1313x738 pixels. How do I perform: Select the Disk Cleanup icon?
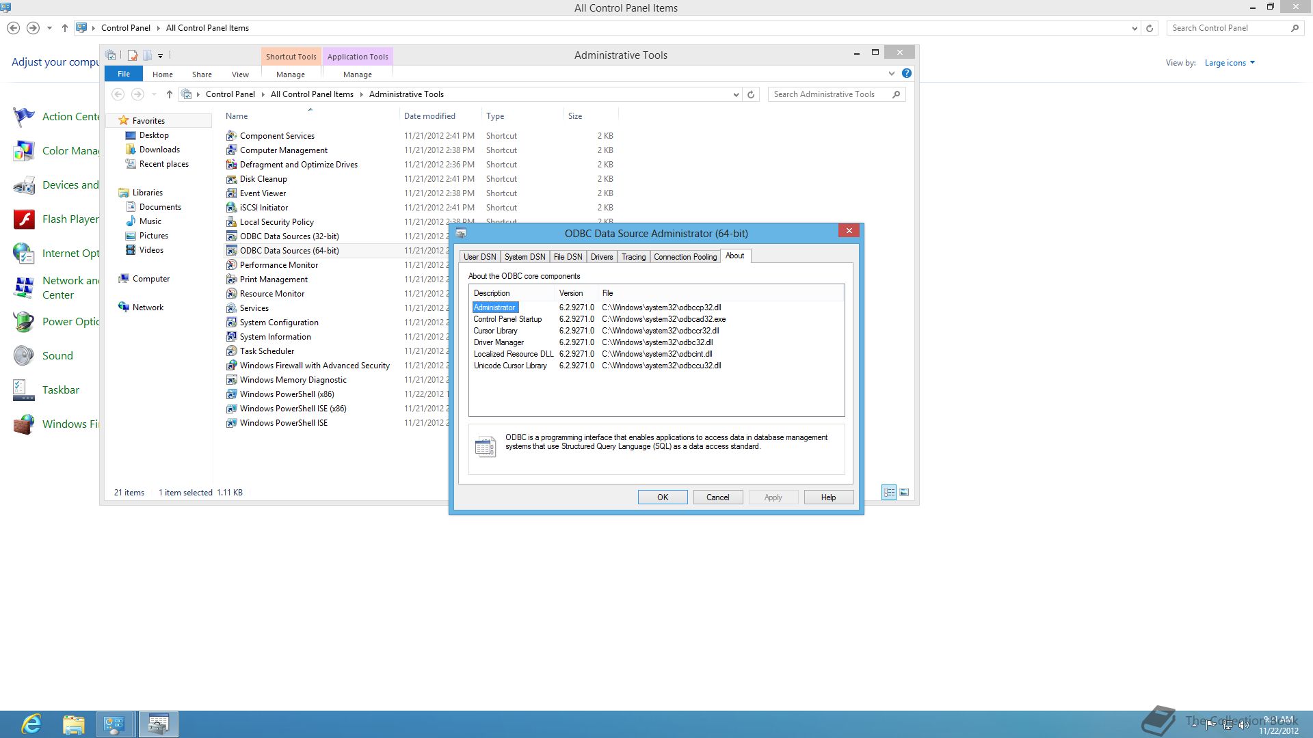231,179
